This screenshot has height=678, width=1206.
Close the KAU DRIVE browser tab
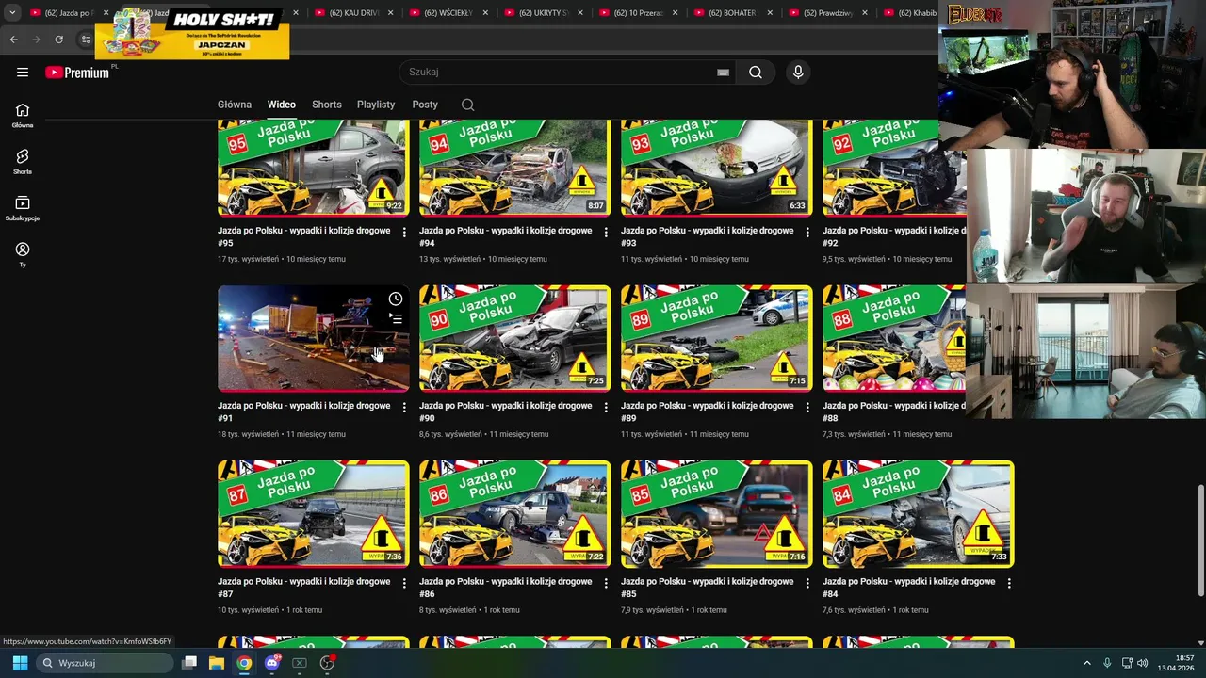[x=390, y=13]
